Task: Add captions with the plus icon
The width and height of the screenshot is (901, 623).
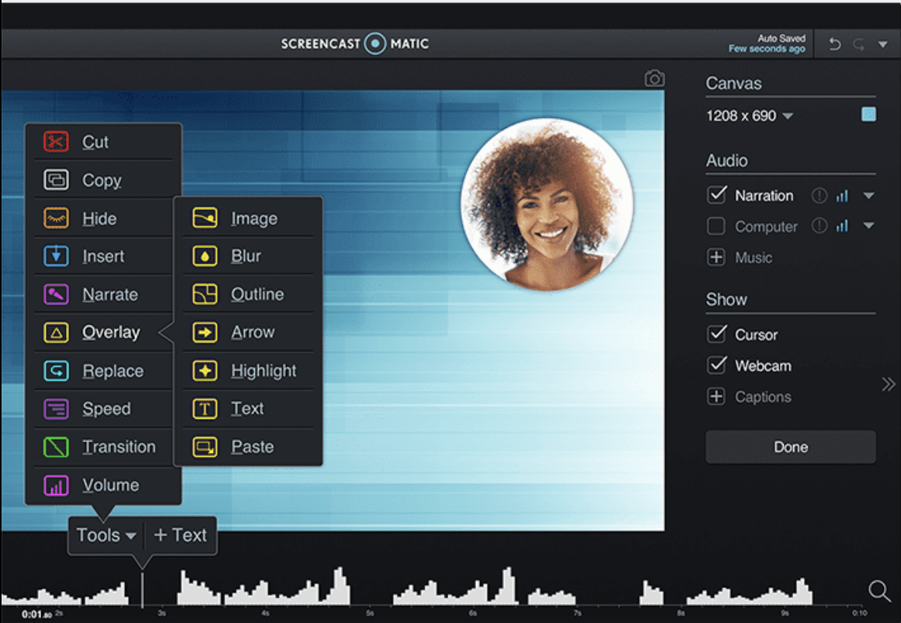Action: click(716, 396)
